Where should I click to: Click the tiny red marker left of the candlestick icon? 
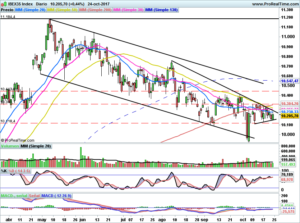click(x=2, y=3)
